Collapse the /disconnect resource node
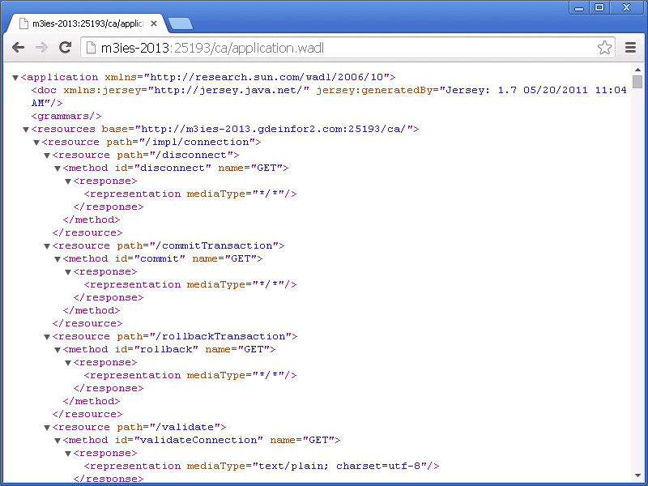The height and width of the screenshot is (486, 648). 47,156
